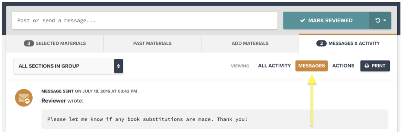Open the Past Materials tab

[152, 43]
